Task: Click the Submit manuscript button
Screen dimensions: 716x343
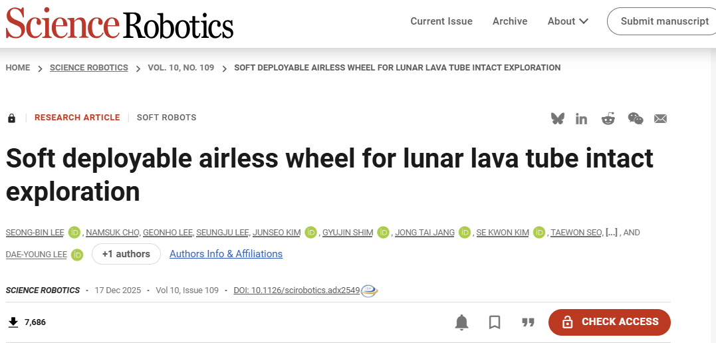Action: [664, 21]
